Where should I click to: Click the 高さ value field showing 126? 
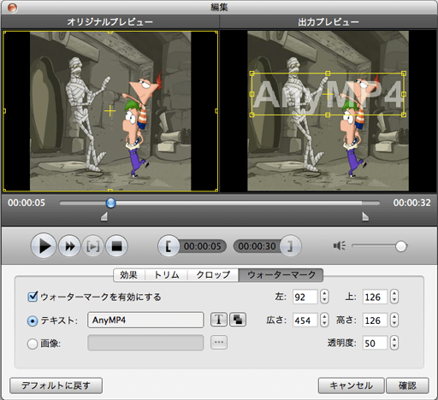(375, 321)
